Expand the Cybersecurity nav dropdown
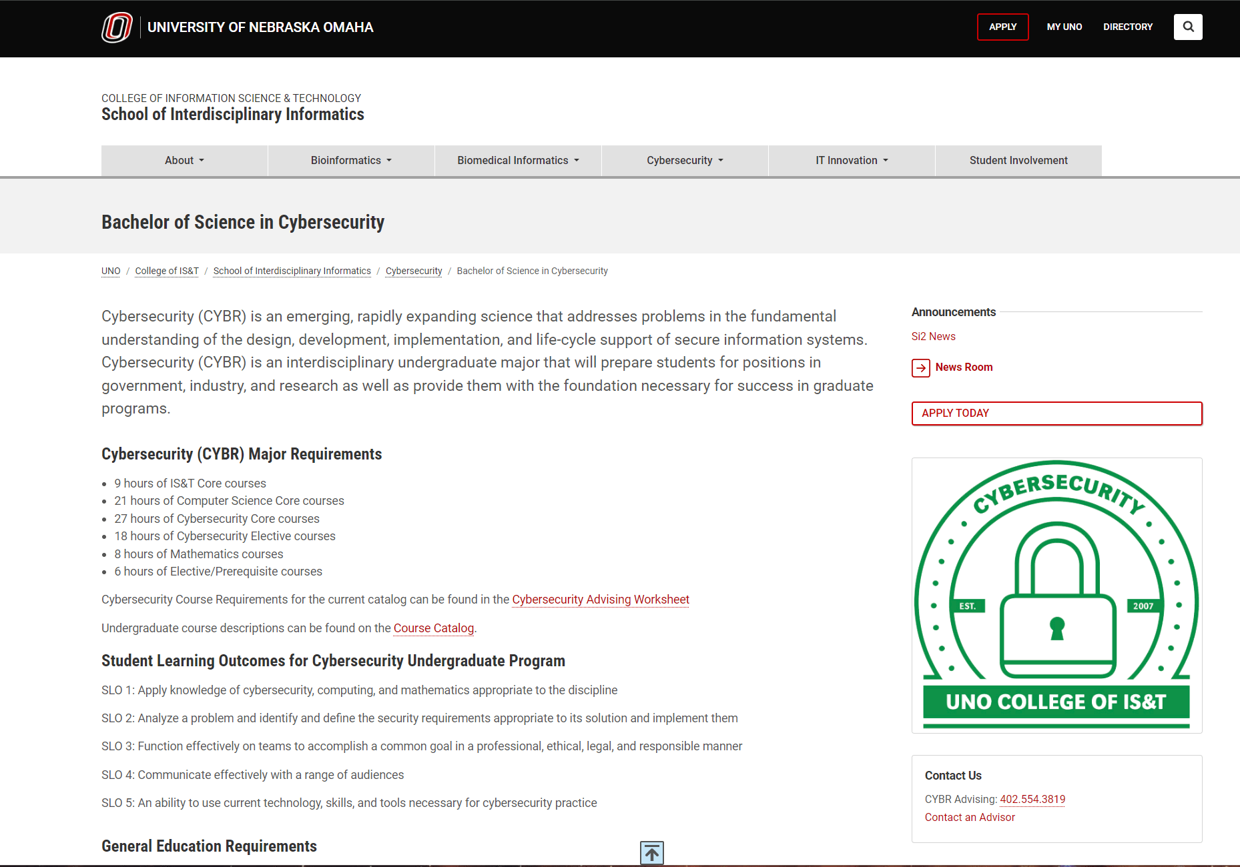 (x=685, y=161)
